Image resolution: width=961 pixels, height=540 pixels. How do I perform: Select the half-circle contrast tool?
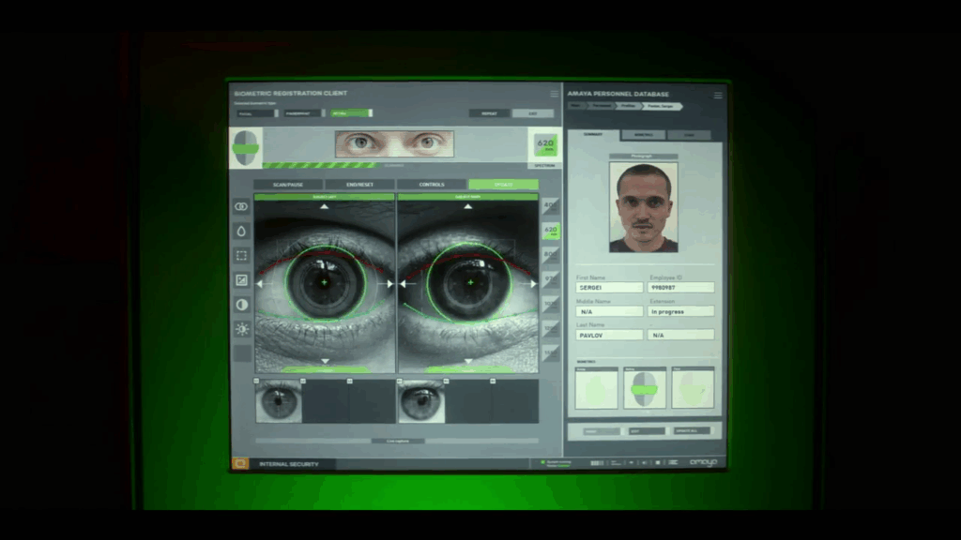pyautogui.click(x=241, y=305)
